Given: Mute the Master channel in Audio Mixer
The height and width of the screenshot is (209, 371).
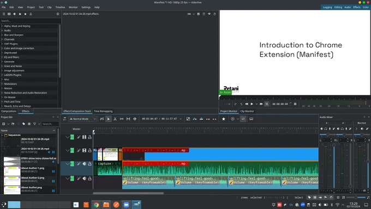Looking at the screenshot, I should tap(362, 129).
